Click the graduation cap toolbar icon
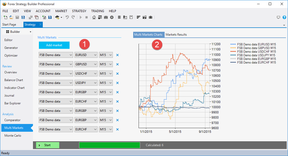Viewport: 288px width, 156px height. point(57,17)
